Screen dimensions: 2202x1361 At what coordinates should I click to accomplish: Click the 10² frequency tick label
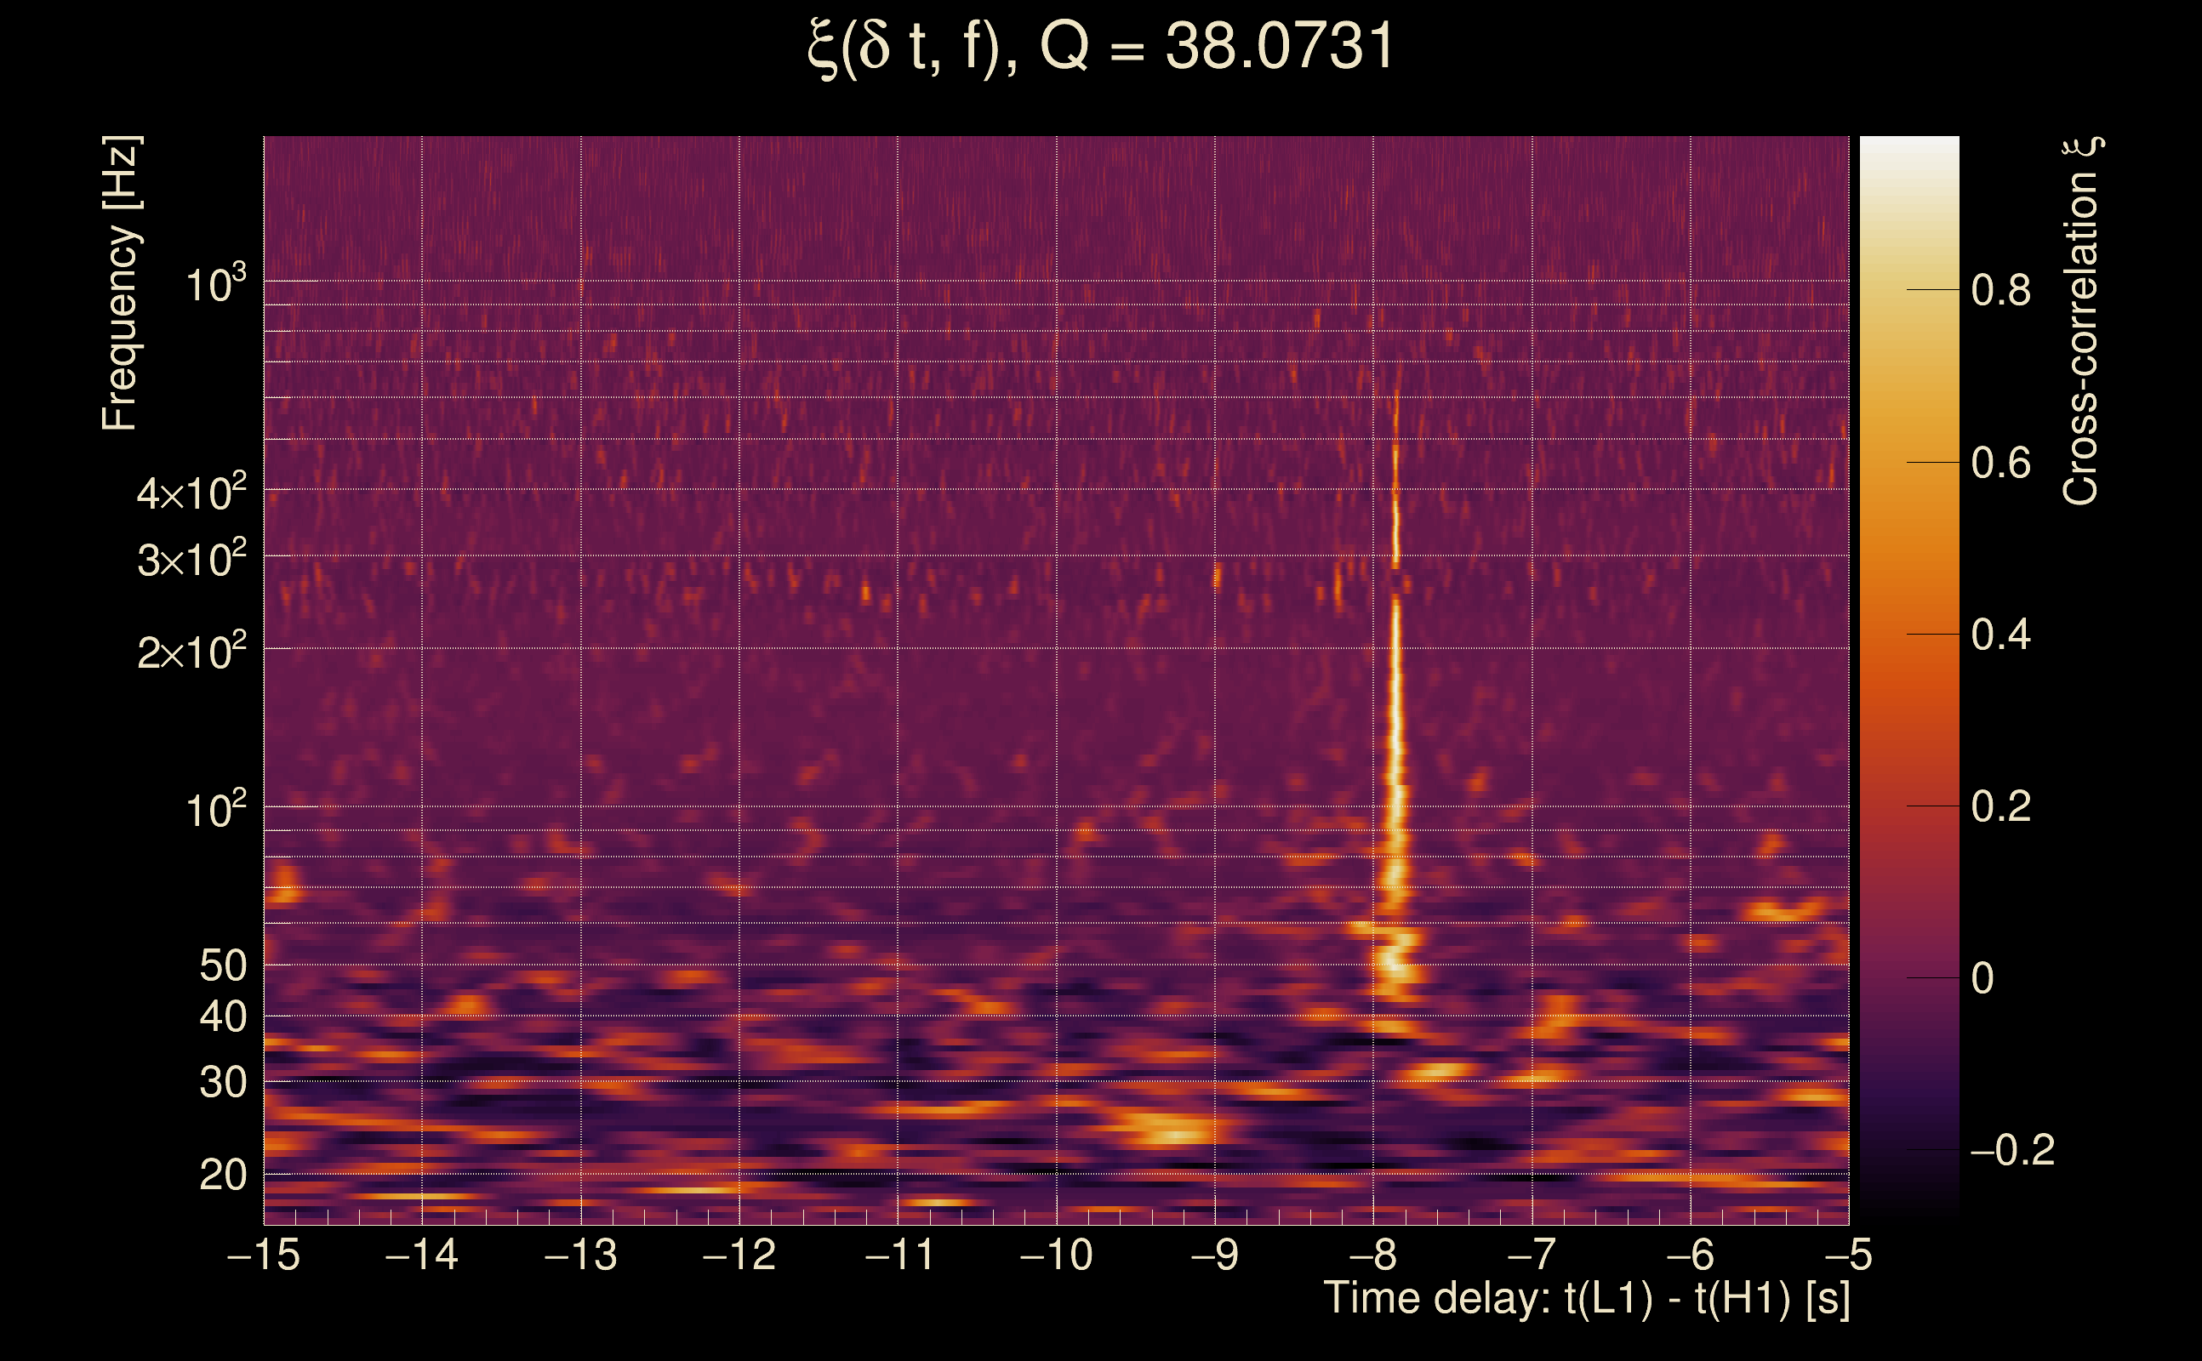215,811
